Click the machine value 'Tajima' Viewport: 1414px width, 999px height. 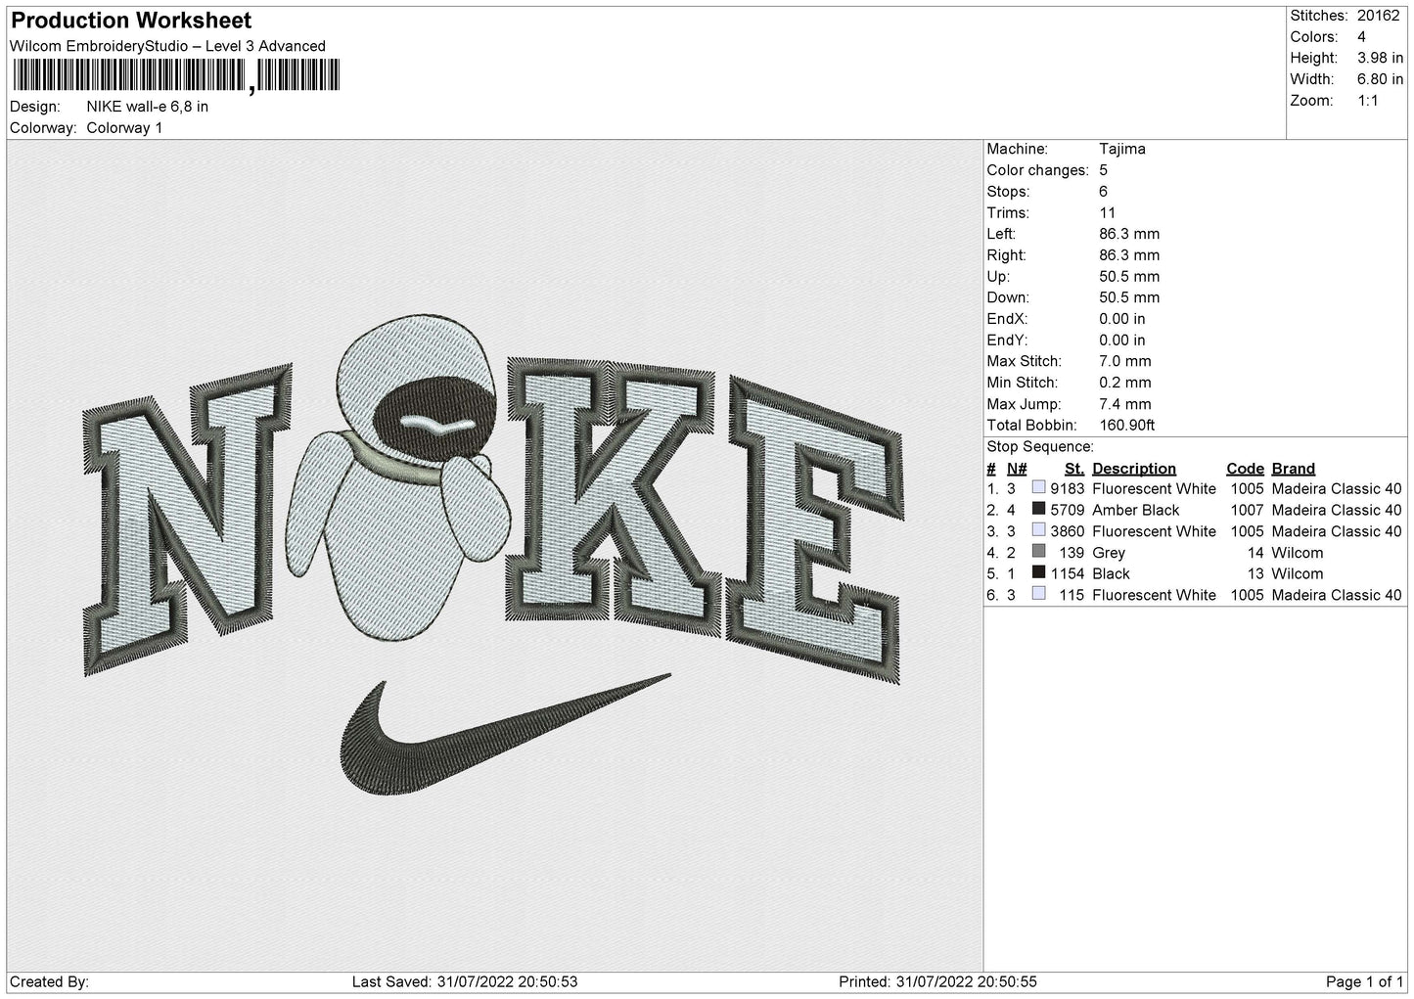pos(1122,149)
